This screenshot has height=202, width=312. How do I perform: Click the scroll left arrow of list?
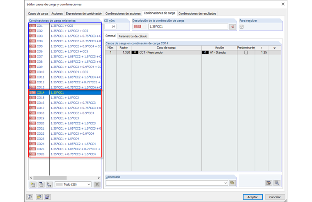[x=31, y=178]
